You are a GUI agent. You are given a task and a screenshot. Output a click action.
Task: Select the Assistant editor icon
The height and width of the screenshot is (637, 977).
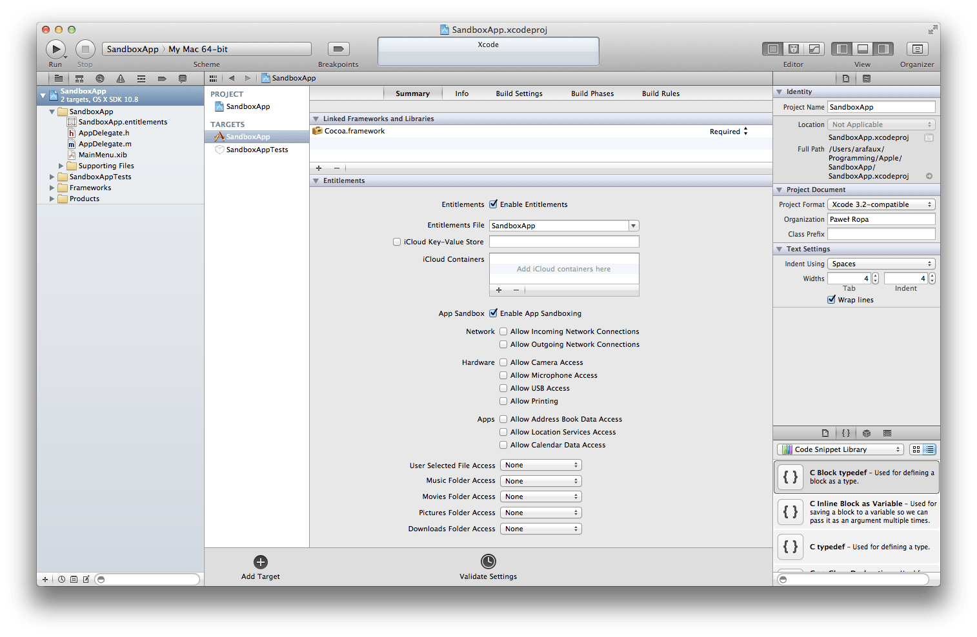794,49
